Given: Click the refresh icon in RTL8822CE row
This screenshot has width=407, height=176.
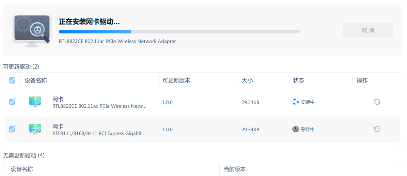Looking at the screenshot, I should (x=377, y=102).
